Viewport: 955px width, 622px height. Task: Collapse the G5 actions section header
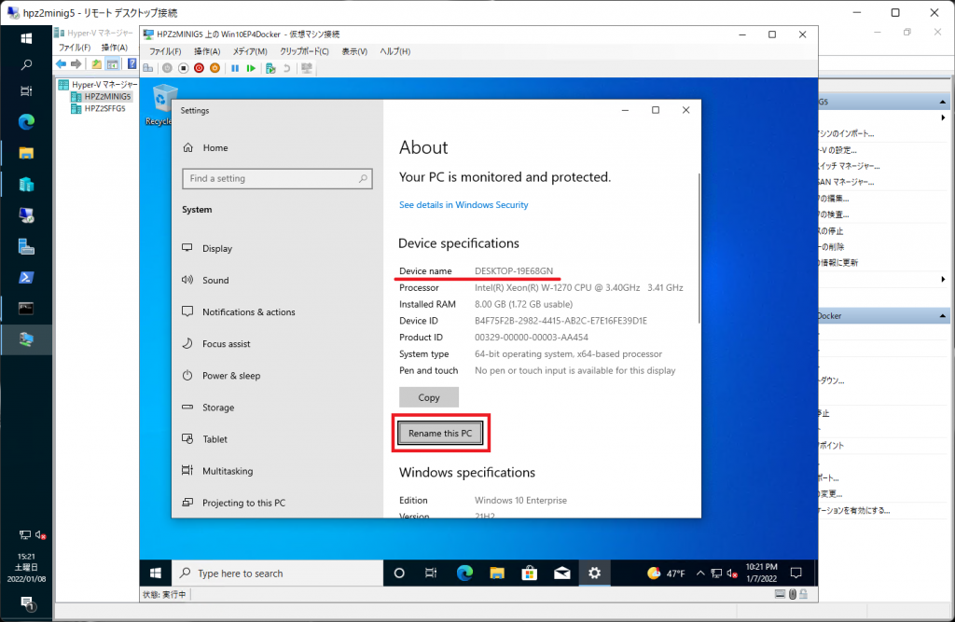[x=943, y=102]
